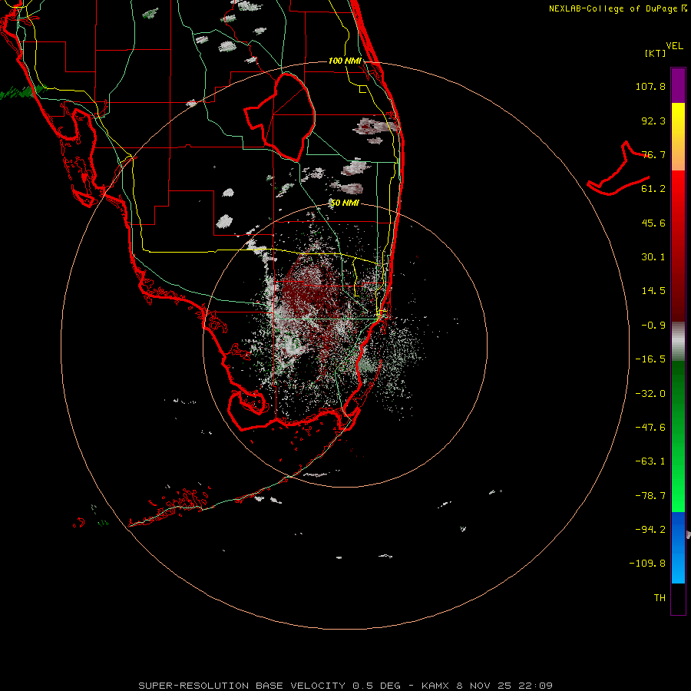Pick the purple band of the velocity scale
This screenshot has width=691, height=691.
click(x=678, y=85)
